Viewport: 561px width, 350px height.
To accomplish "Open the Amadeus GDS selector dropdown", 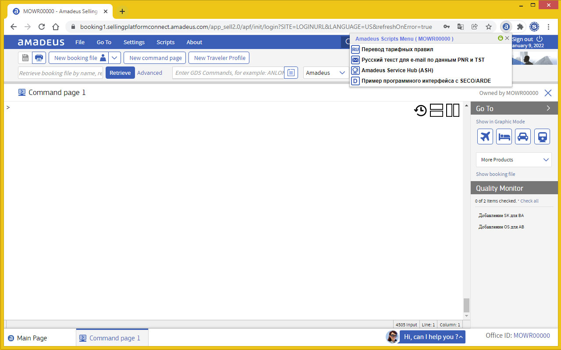I will click(x=326, y=73).
